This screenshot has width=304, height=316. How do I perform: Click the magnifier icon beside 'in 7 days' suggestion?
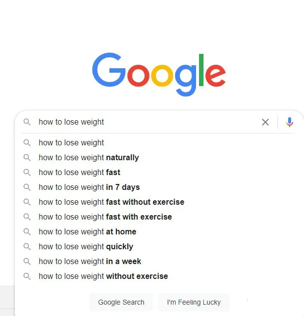(x=27, y=187)
